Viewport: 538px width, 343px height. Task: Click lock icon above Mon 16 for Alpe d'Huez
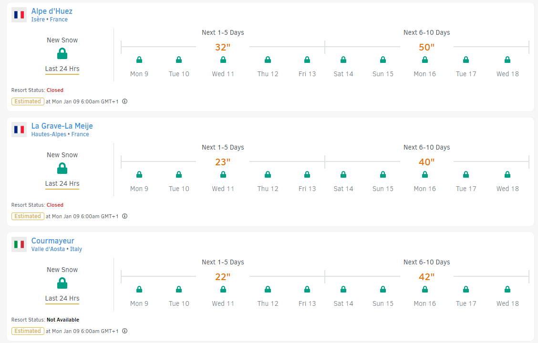(425, 60)
